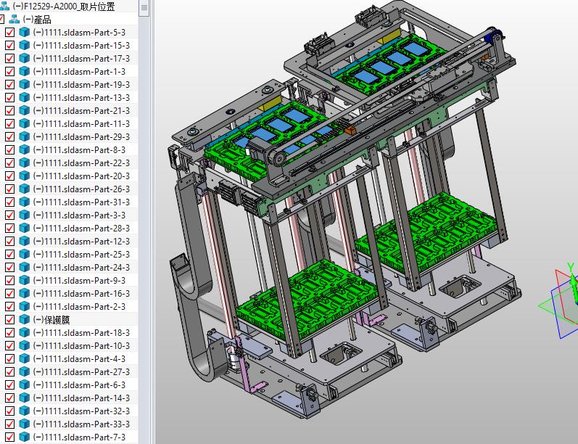This screenshot has width=578, height=444.
Task: Toggle checkbox for Part-1-3
Action: tap(10, 72)
